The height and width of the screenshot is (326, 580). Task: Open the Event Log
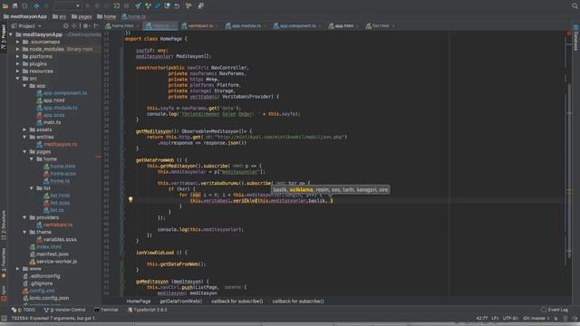555,310
